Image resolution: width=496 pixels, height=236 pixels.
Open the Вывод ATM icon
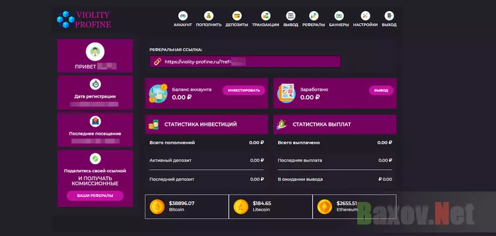tap(290, 15)
